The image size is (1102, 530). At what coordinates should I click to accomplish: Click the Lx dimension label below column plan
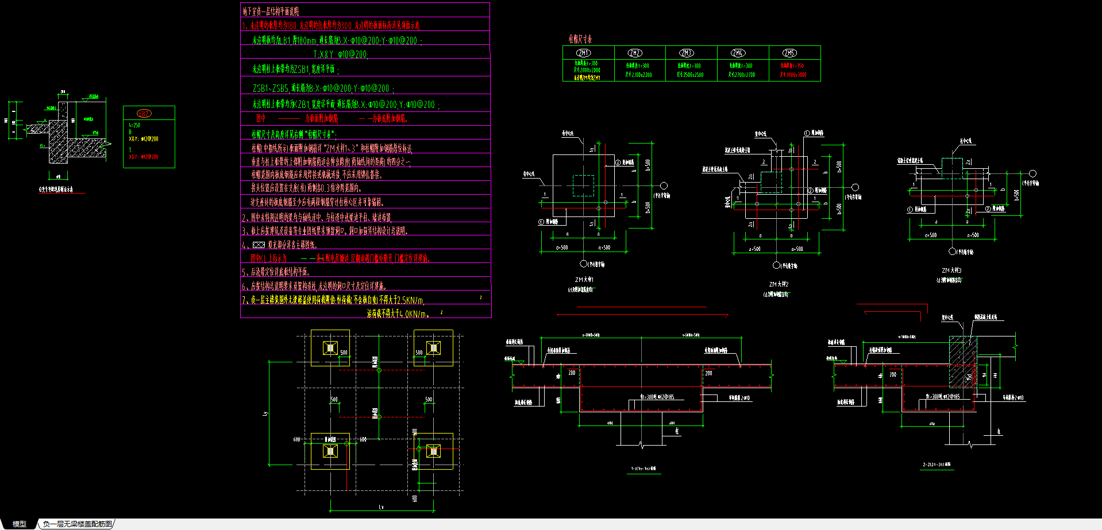tap(381, 507)
